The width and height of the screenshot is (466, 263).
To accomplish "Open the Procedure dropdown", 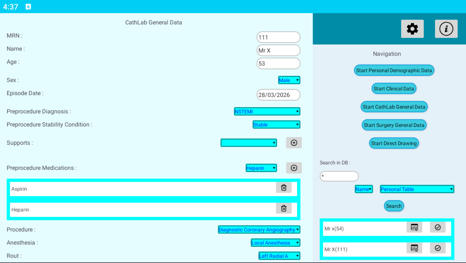I will coord(259,229).
